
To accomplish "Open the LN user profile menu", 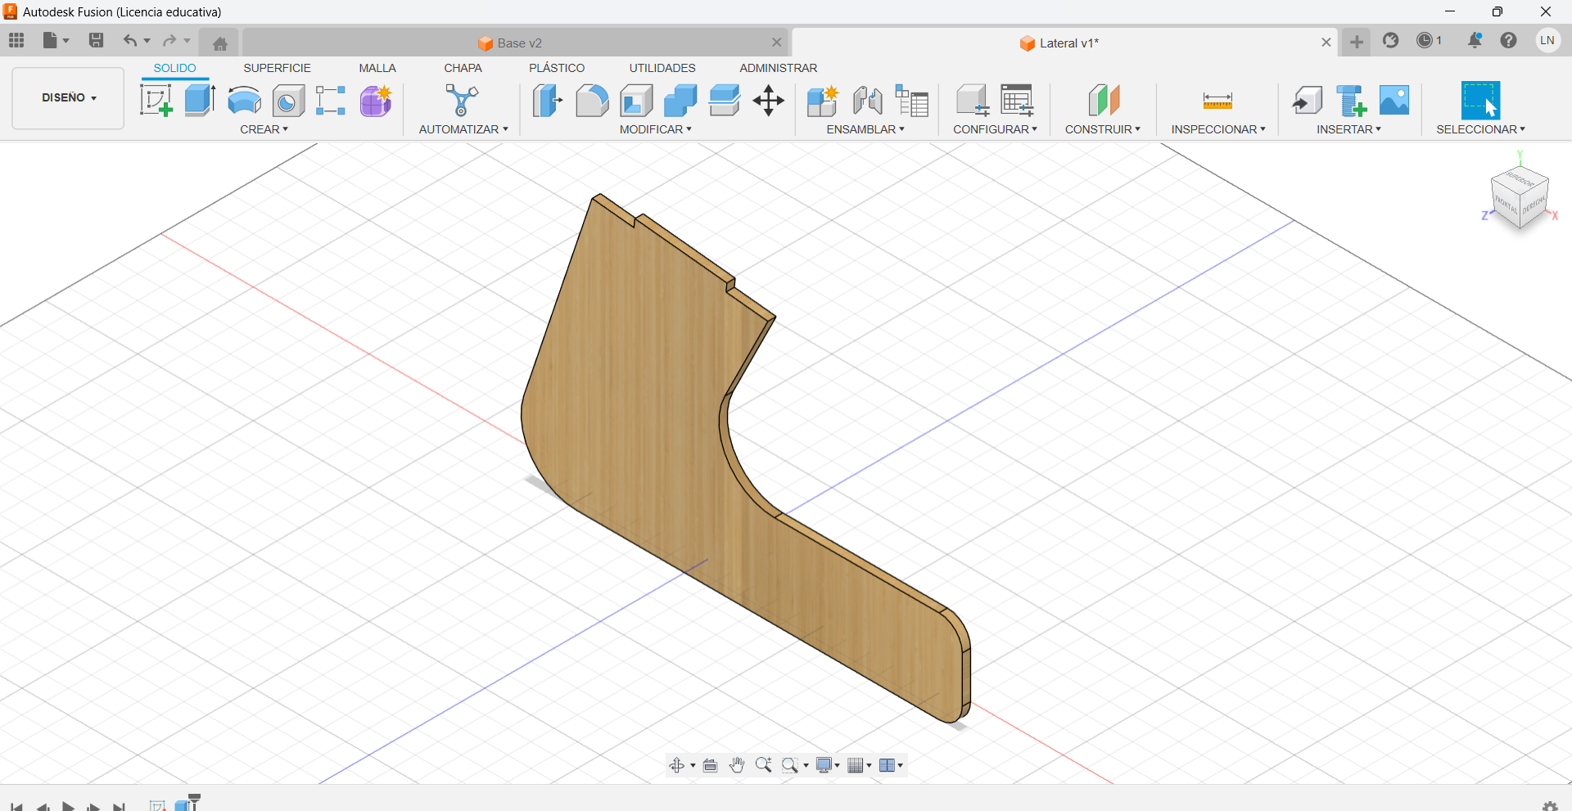I will [x=1547, y=40].
